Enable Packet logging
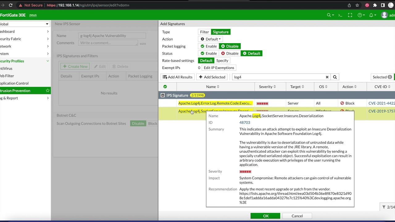Screen dimensions: 395x222 pyautogui.click(x=209, y=46)
